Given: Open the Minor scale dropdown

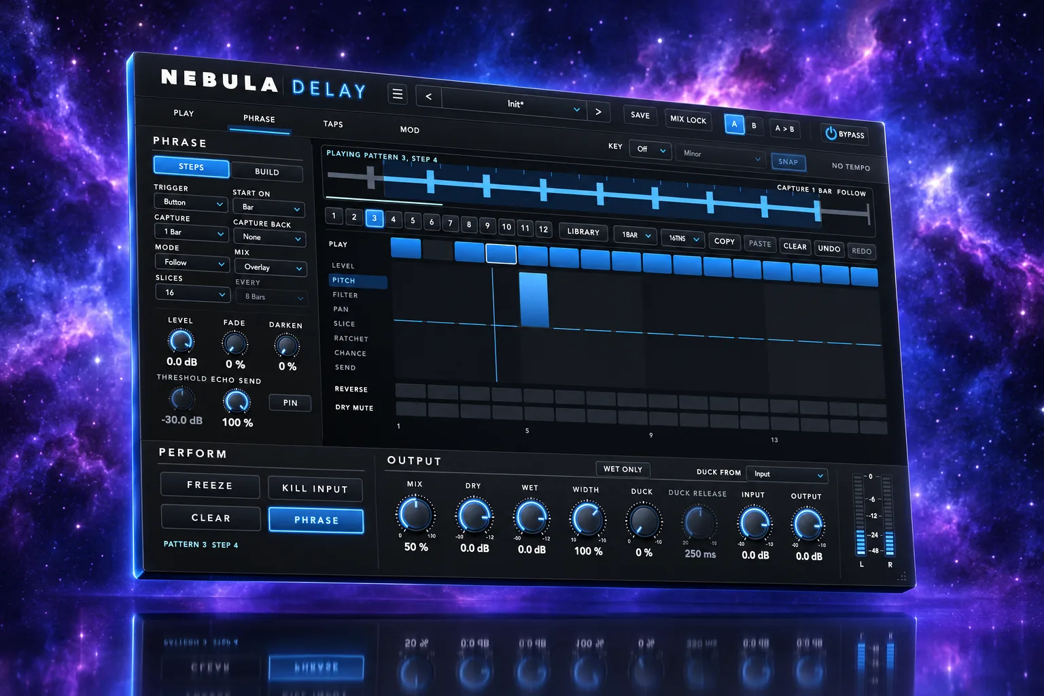Looking at the screenshot, I should click(720, 156).
